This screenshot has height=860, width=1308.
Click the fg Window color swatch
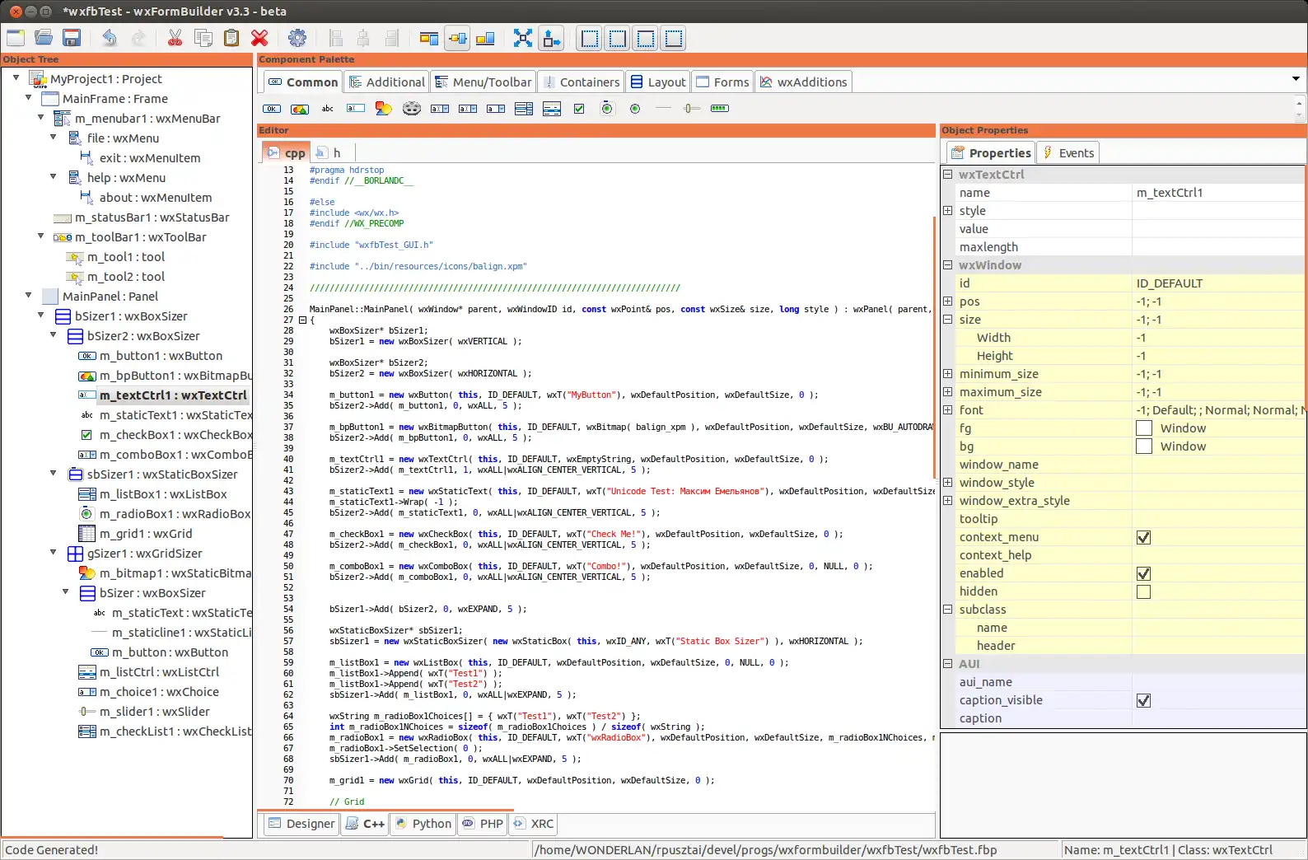(1143, 428)
